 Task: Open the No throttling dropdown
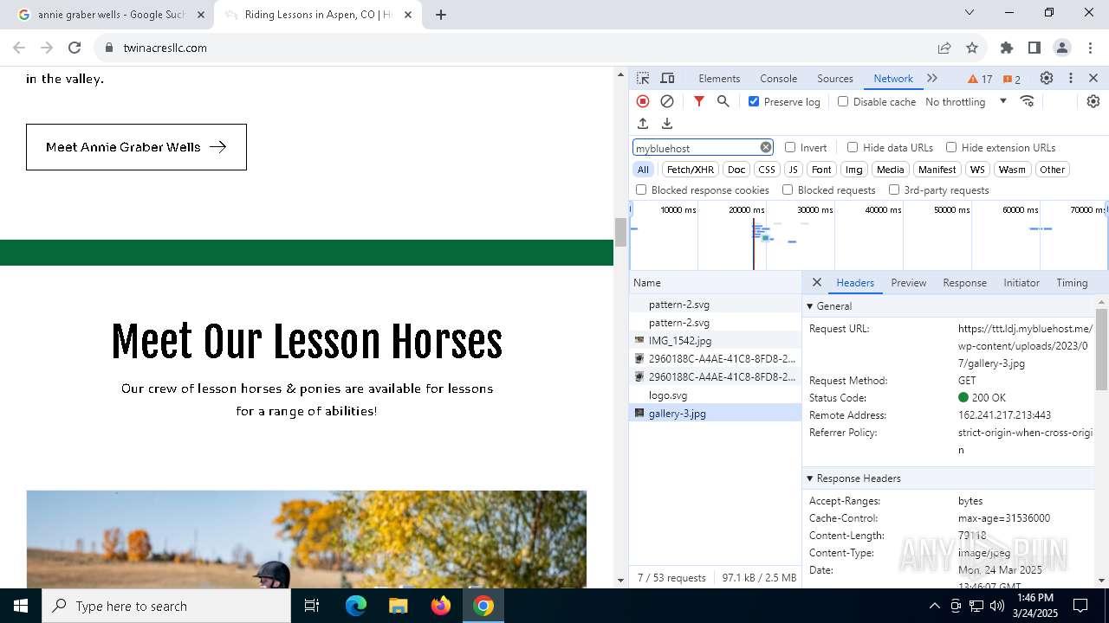point(965,101)
